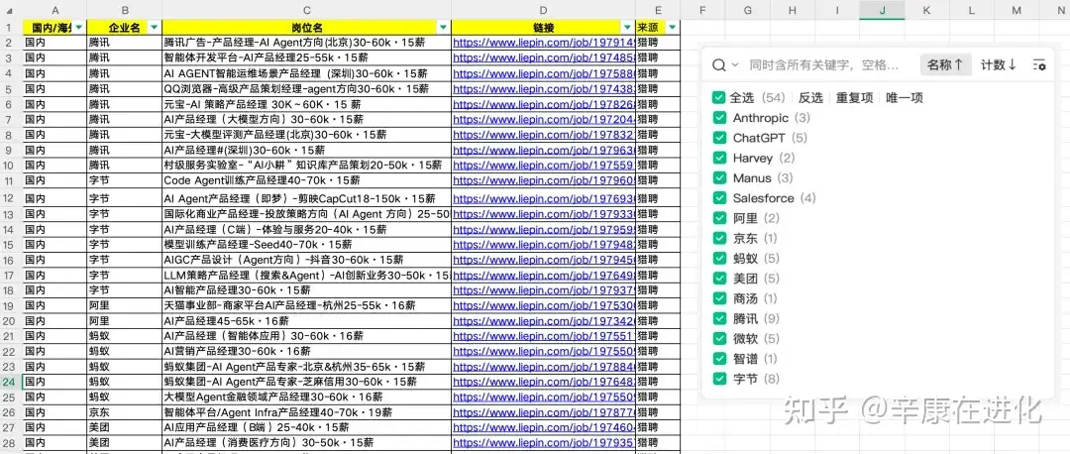Select cell 'AI营销产品经理30-60k·16薪'
This screenshot has width=1070, height=454.
point(306,352)
